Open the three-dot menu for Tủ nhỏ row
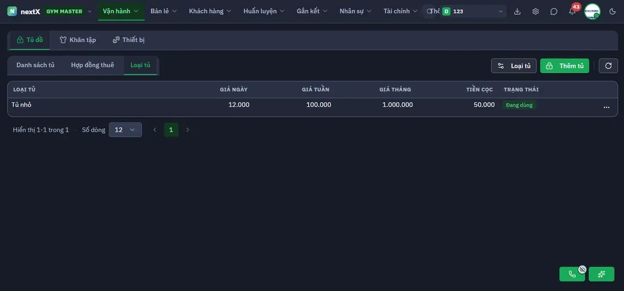 (606, 107)
